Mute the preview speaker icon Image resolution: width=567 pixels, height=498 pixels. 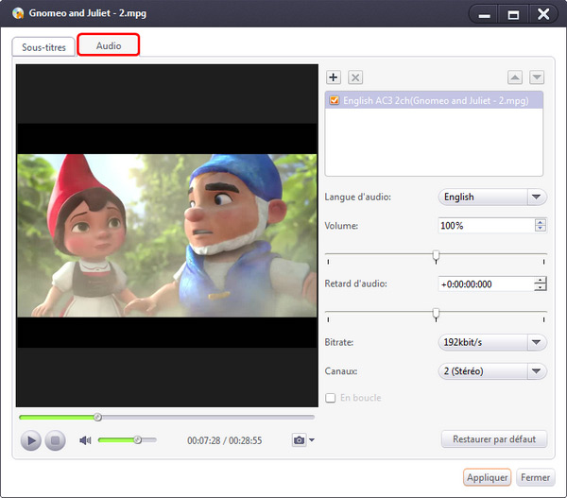(x=85, y=440)
